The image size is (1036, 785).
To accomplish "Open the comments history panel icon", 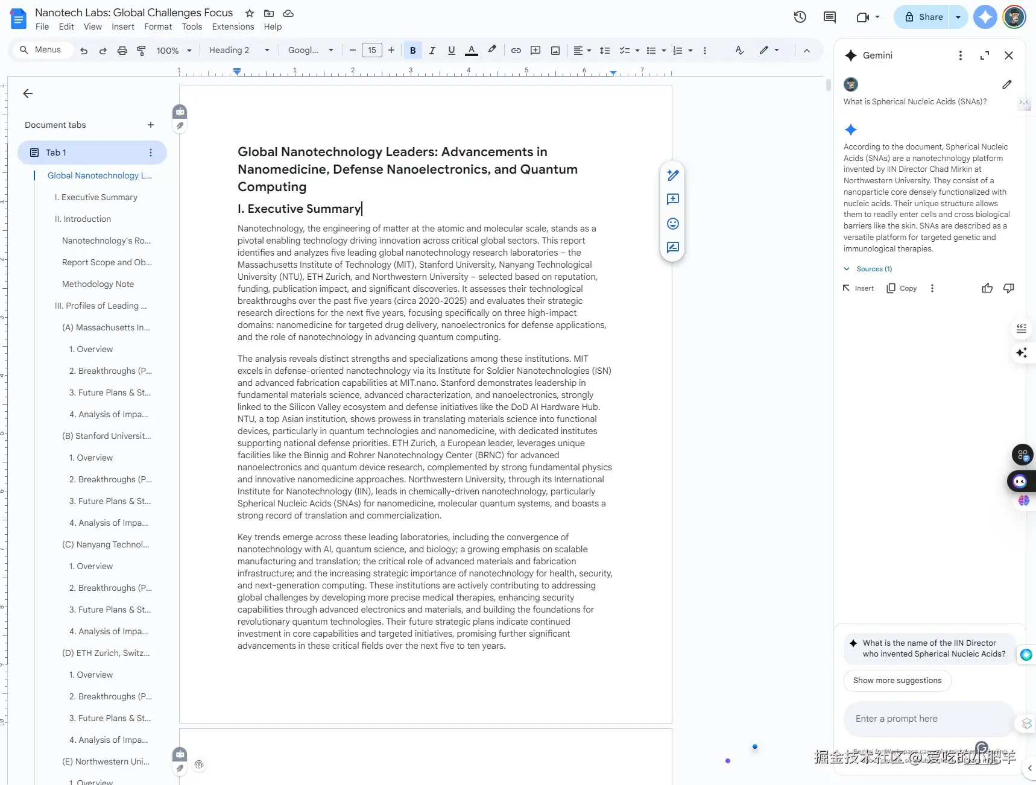I will pyautogui.click(x=830, y=17).
